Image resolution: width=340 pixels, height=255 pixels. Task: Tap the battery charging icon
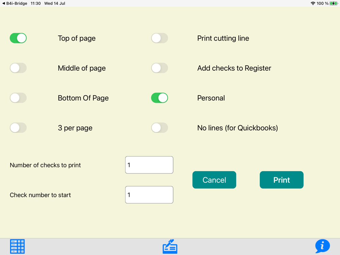click(334, 3)
